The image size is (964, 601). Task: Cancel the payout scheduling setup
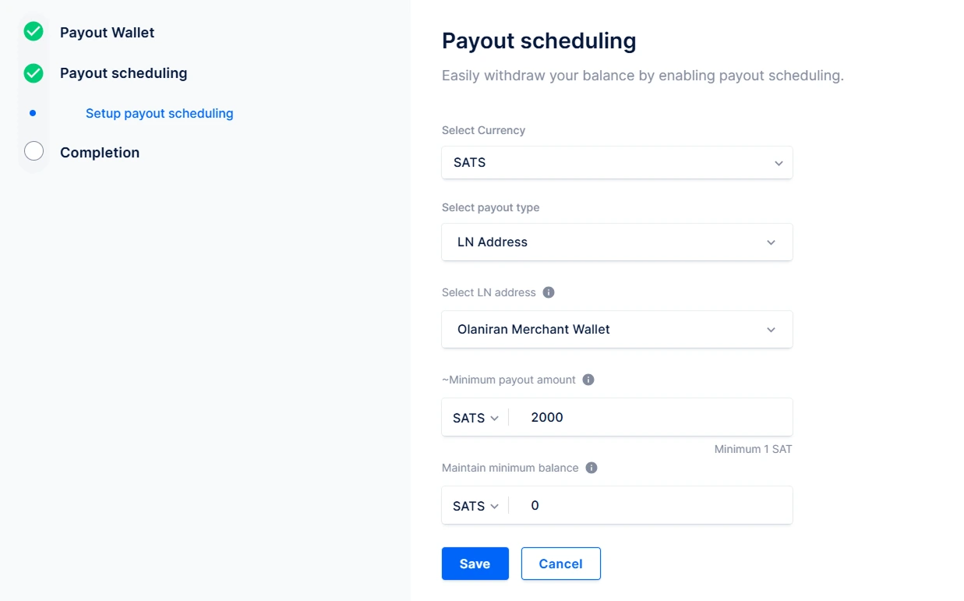pos(560,563)
